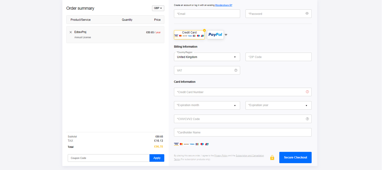
Task: Select PayPal as payment method
Action: pos(215,34)
